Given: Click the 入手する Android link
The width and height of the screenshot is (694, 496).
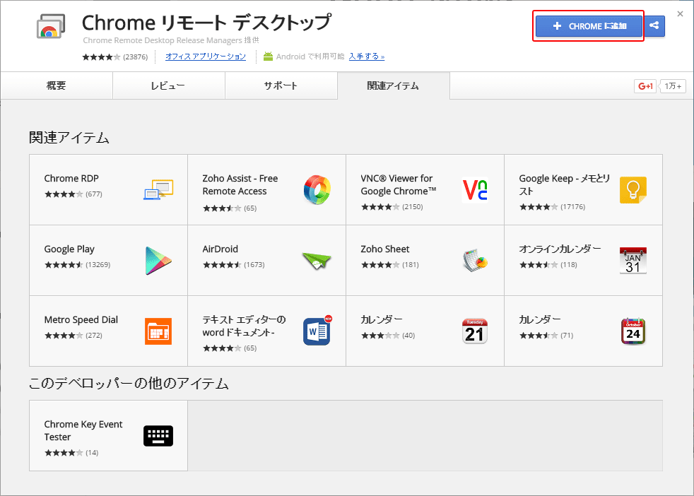Looking at the screenshot, I should 367,57.
